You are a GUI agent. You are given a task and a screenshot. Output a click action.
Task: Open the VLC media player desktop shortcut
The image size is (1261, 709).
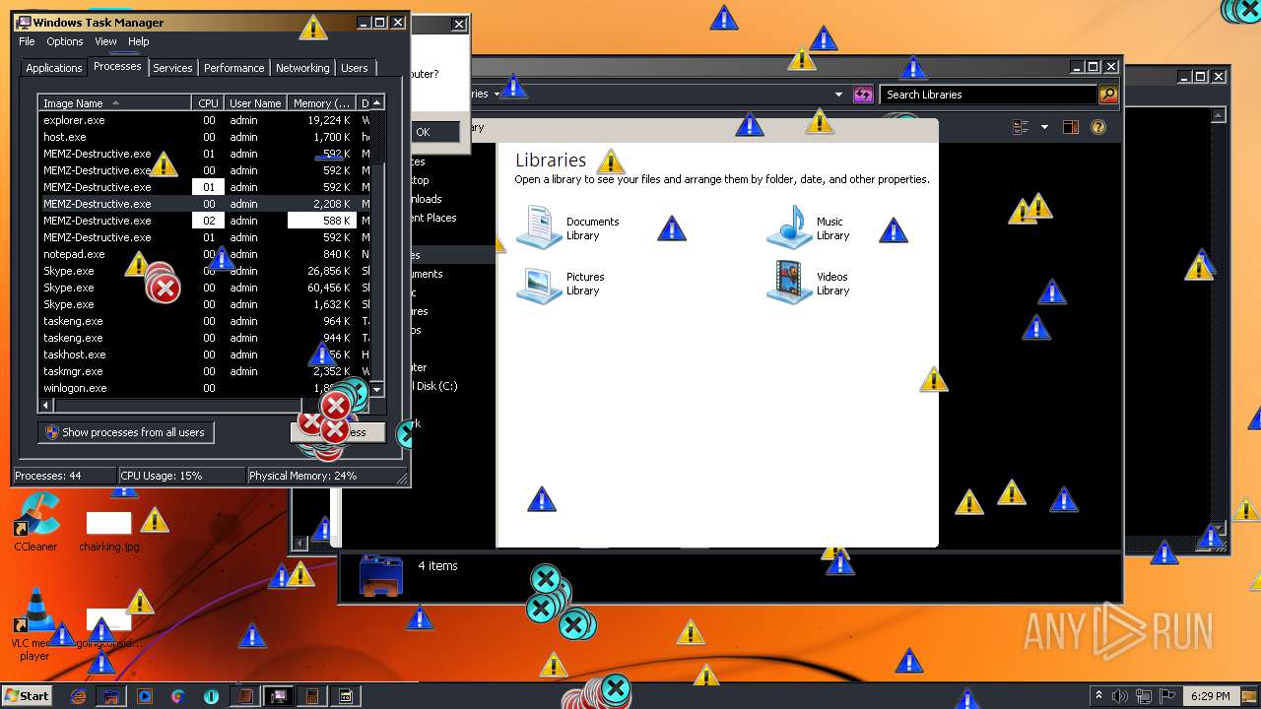point(35,624)
